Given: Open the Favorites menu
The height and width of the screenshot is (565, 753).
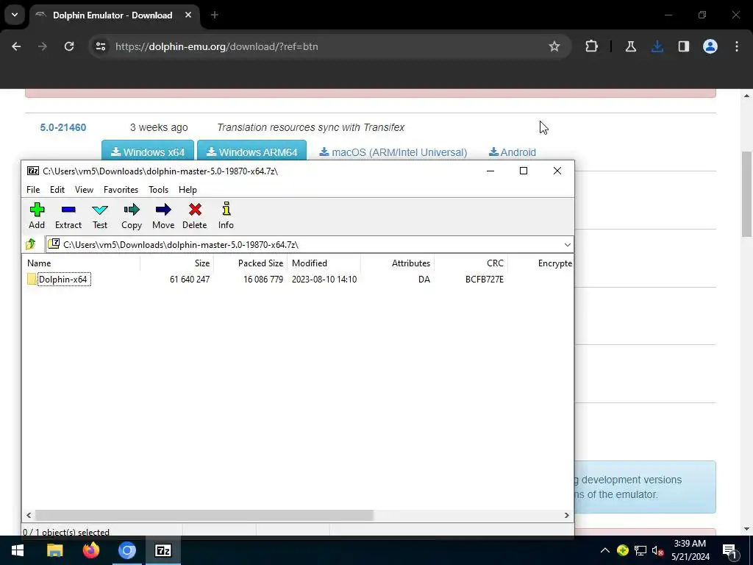Looking at the screenshot, I should [x=121, y=189].
